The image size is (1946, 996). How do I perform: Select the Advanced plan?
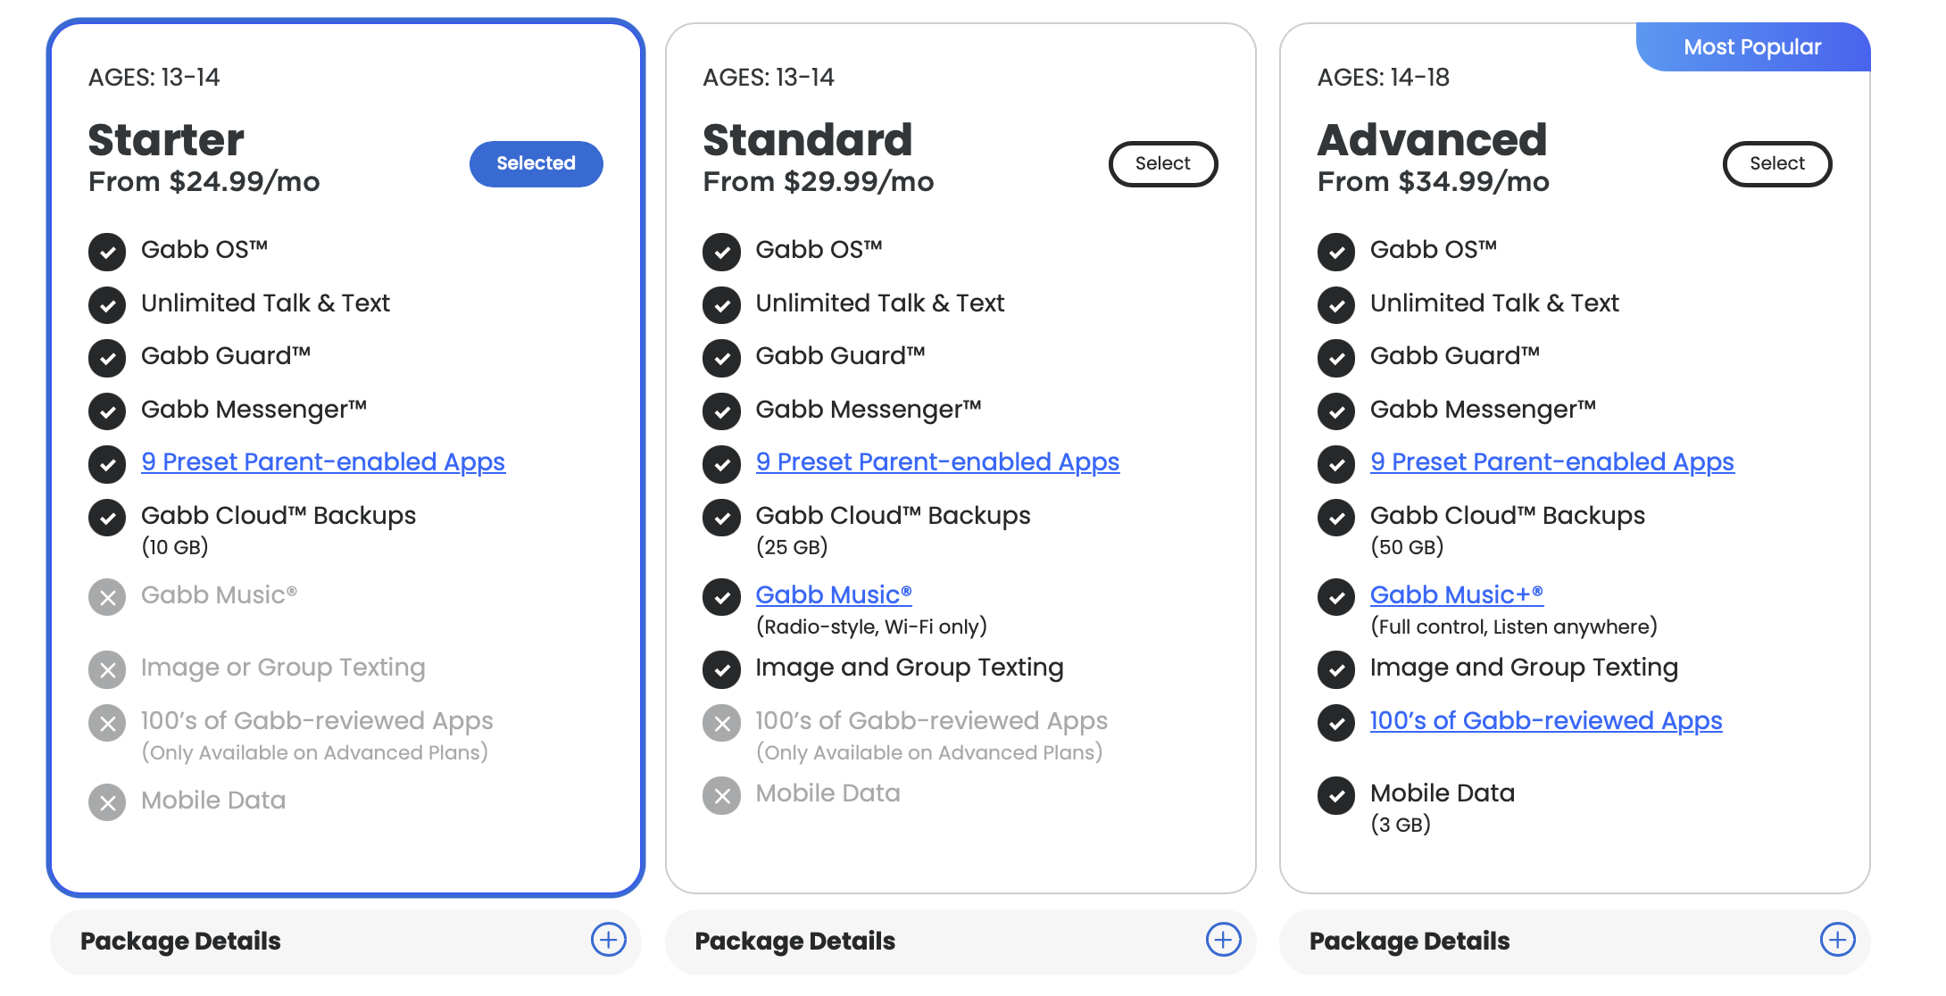point(1776,163)
